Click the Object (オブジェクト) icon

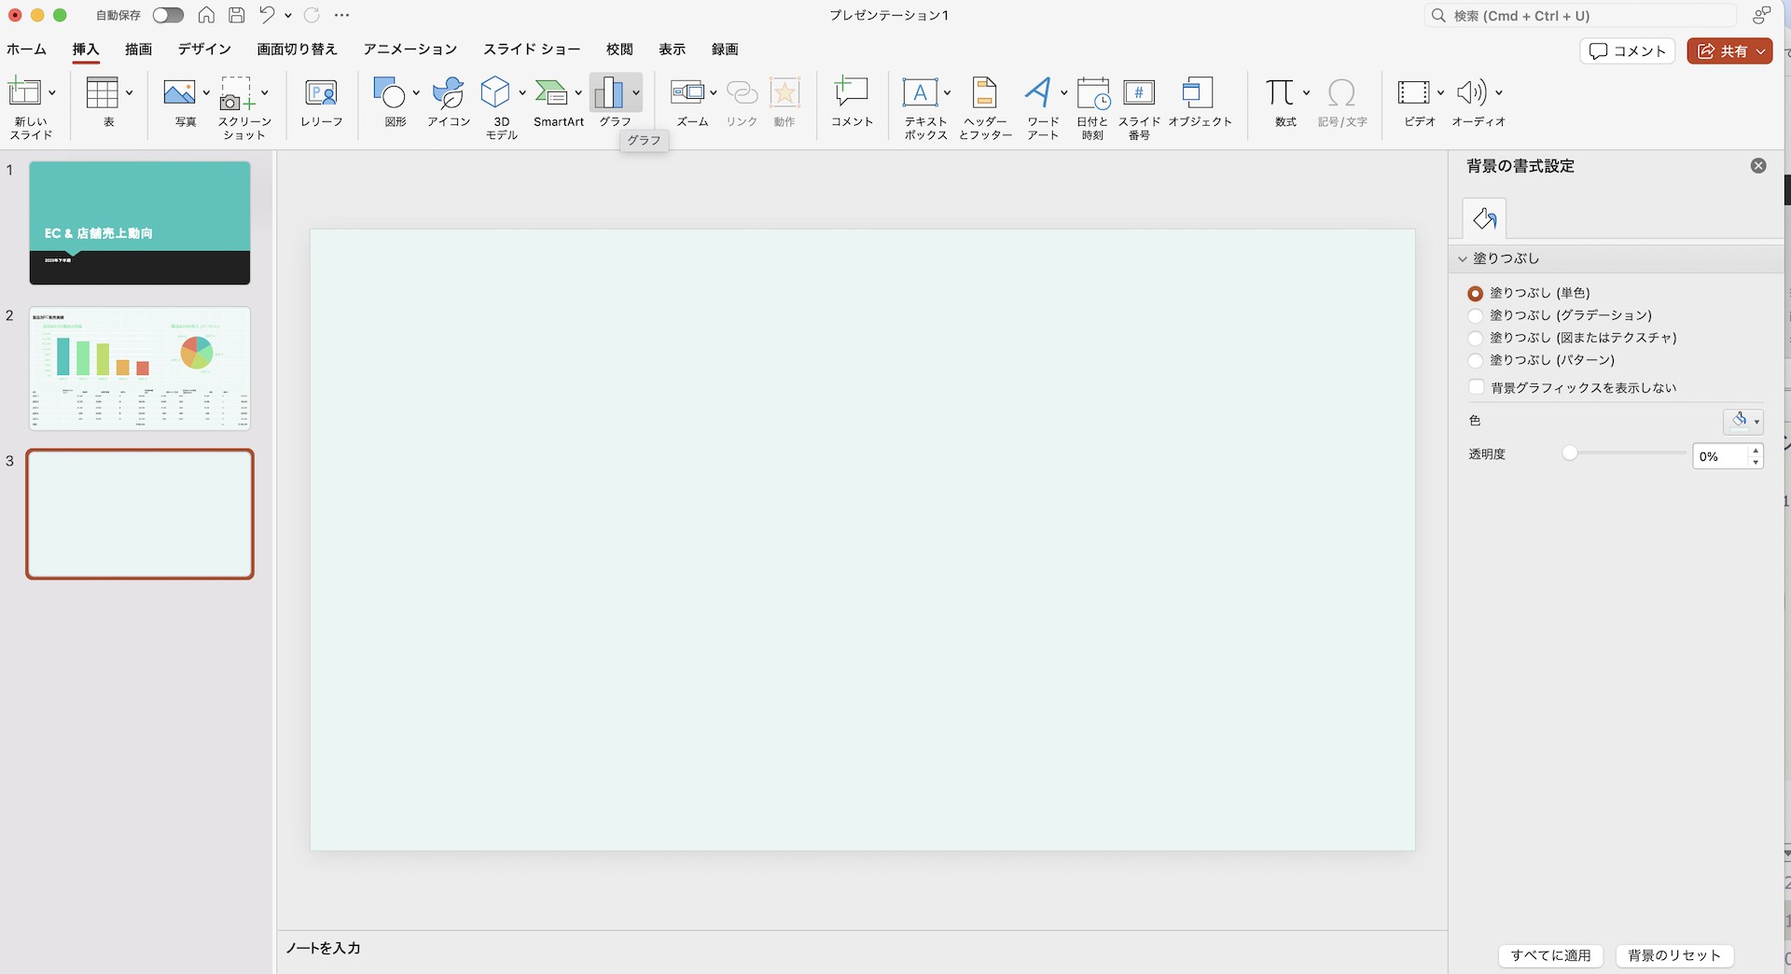pos(1198,92)
